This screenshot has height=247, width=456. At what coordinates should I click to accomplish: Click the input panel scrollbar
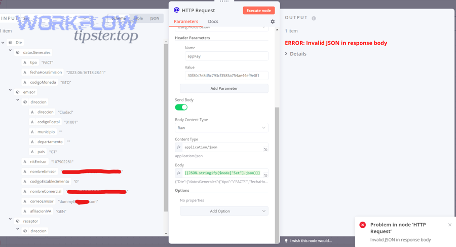166,128
